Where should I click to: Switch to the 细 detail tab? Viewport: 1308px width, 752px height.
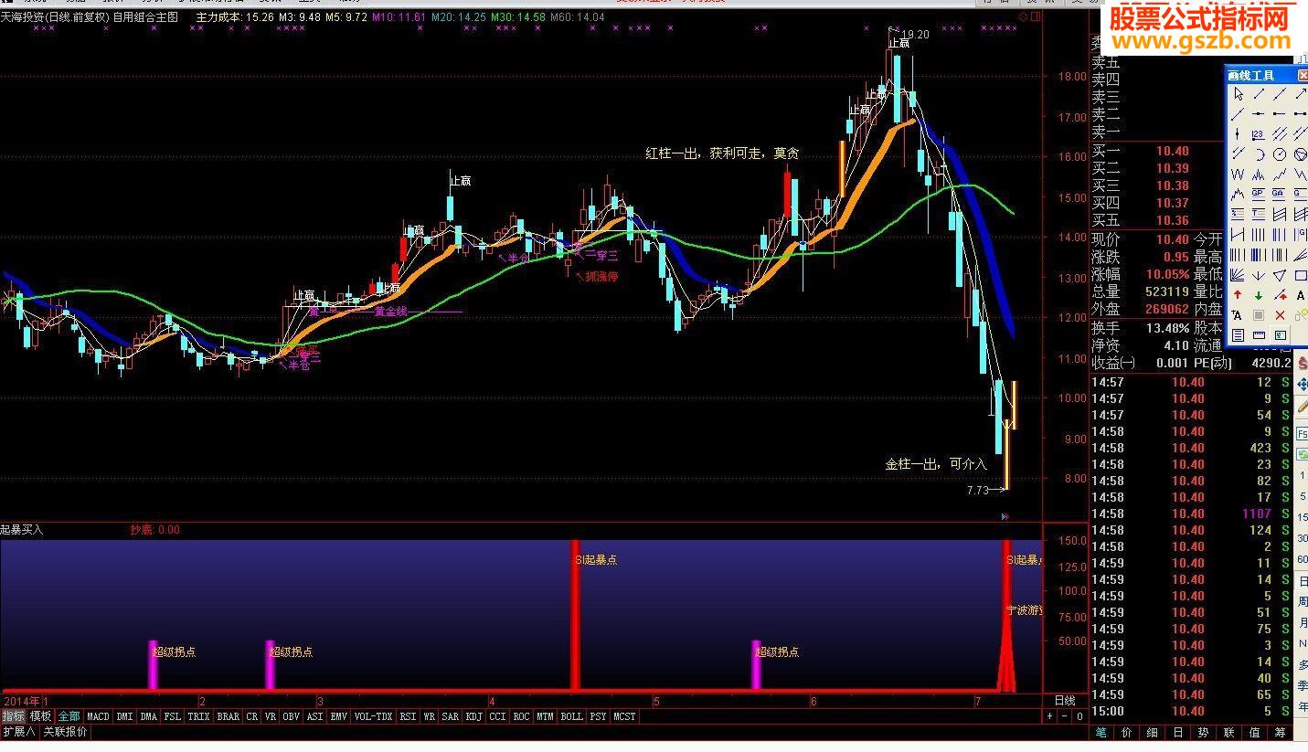coord(1153,732)
